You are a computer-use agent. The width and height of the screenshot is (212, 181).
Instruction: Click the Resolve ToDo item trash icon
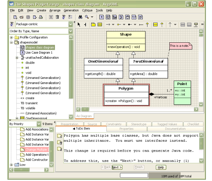point(59,142)
